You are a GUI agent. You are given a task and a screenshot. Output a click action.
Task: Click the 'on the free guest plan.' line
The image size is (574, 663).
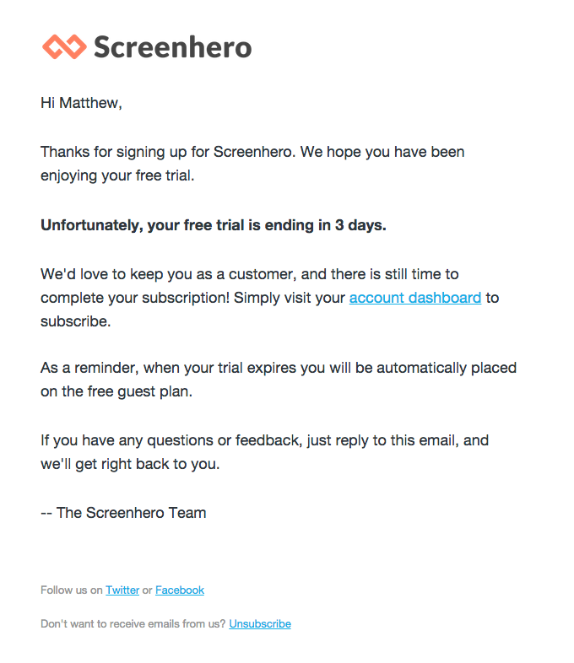[x=116, y=392]
